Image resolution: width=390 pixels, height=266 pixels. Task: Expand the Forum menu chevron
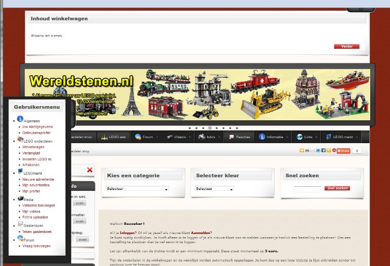157,137
